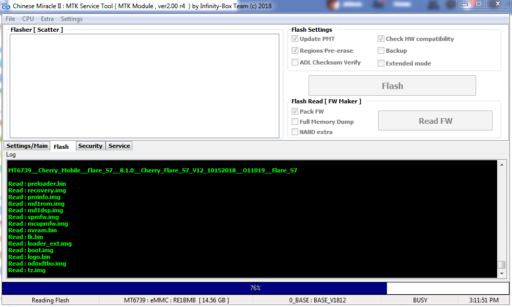Click the 0_BASE : BASE_V1812 status entry
The height and width of the screenshot is (307, 512).
tap(317, 300)
